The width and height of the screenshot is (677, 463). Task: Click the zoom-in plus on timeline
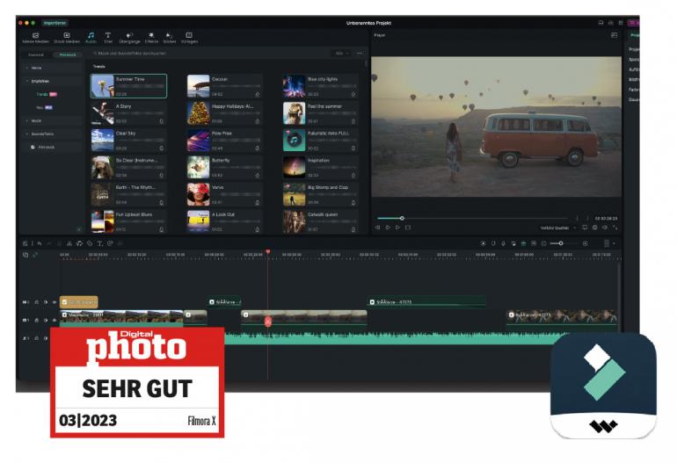[585, 243]
